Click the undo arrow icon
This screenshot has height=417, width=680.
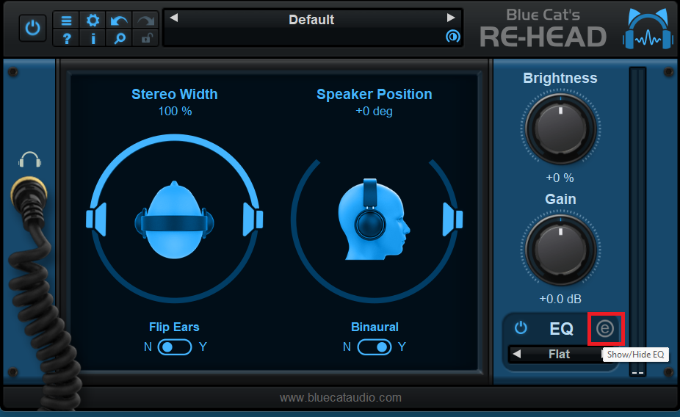point(119,20)
